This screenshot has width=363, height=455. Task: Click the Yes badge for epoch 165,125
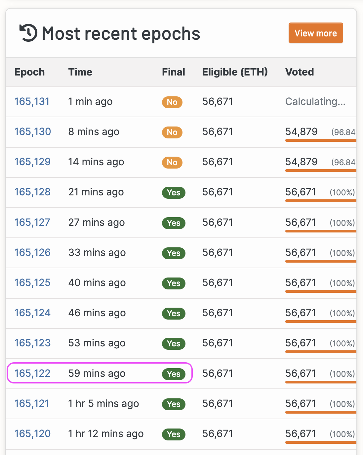click(174, 283)
